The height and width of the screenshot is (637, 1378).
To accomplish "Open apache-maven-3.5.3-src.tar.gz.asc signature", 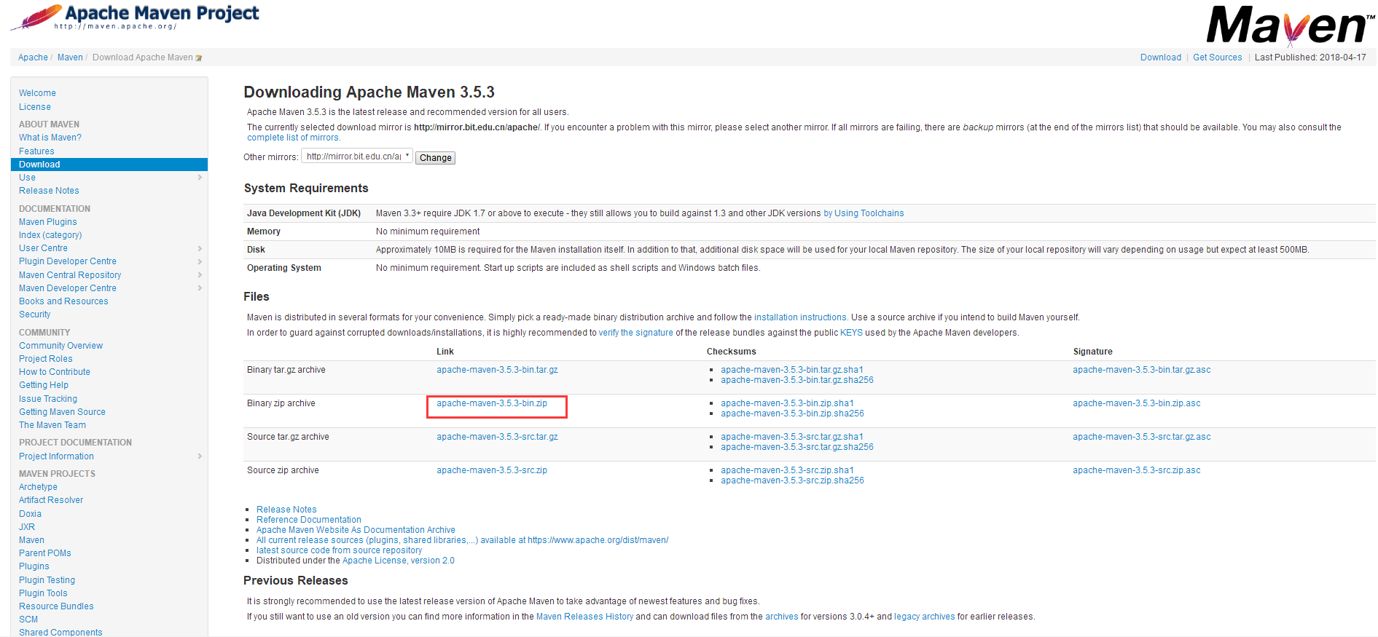I will pos(1141,437).
